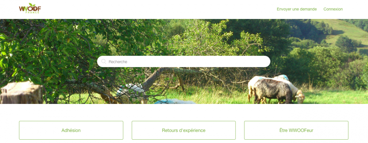Focus the Recherche search field

point(184,61)
